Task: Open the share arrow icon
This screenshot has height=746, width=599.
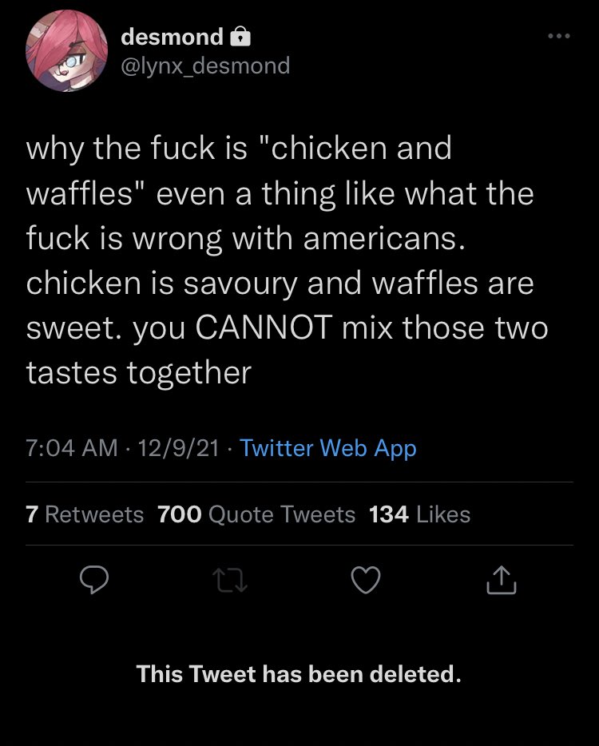Action: point(502,580)
